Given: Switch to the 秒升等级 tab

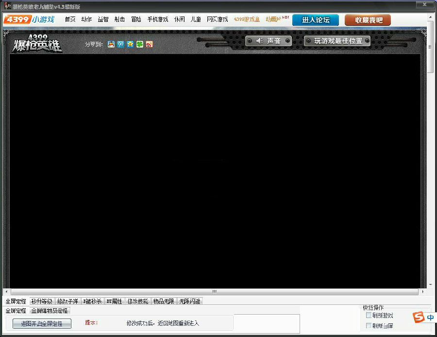Looking at the screenshot, I should click(42, 302).
